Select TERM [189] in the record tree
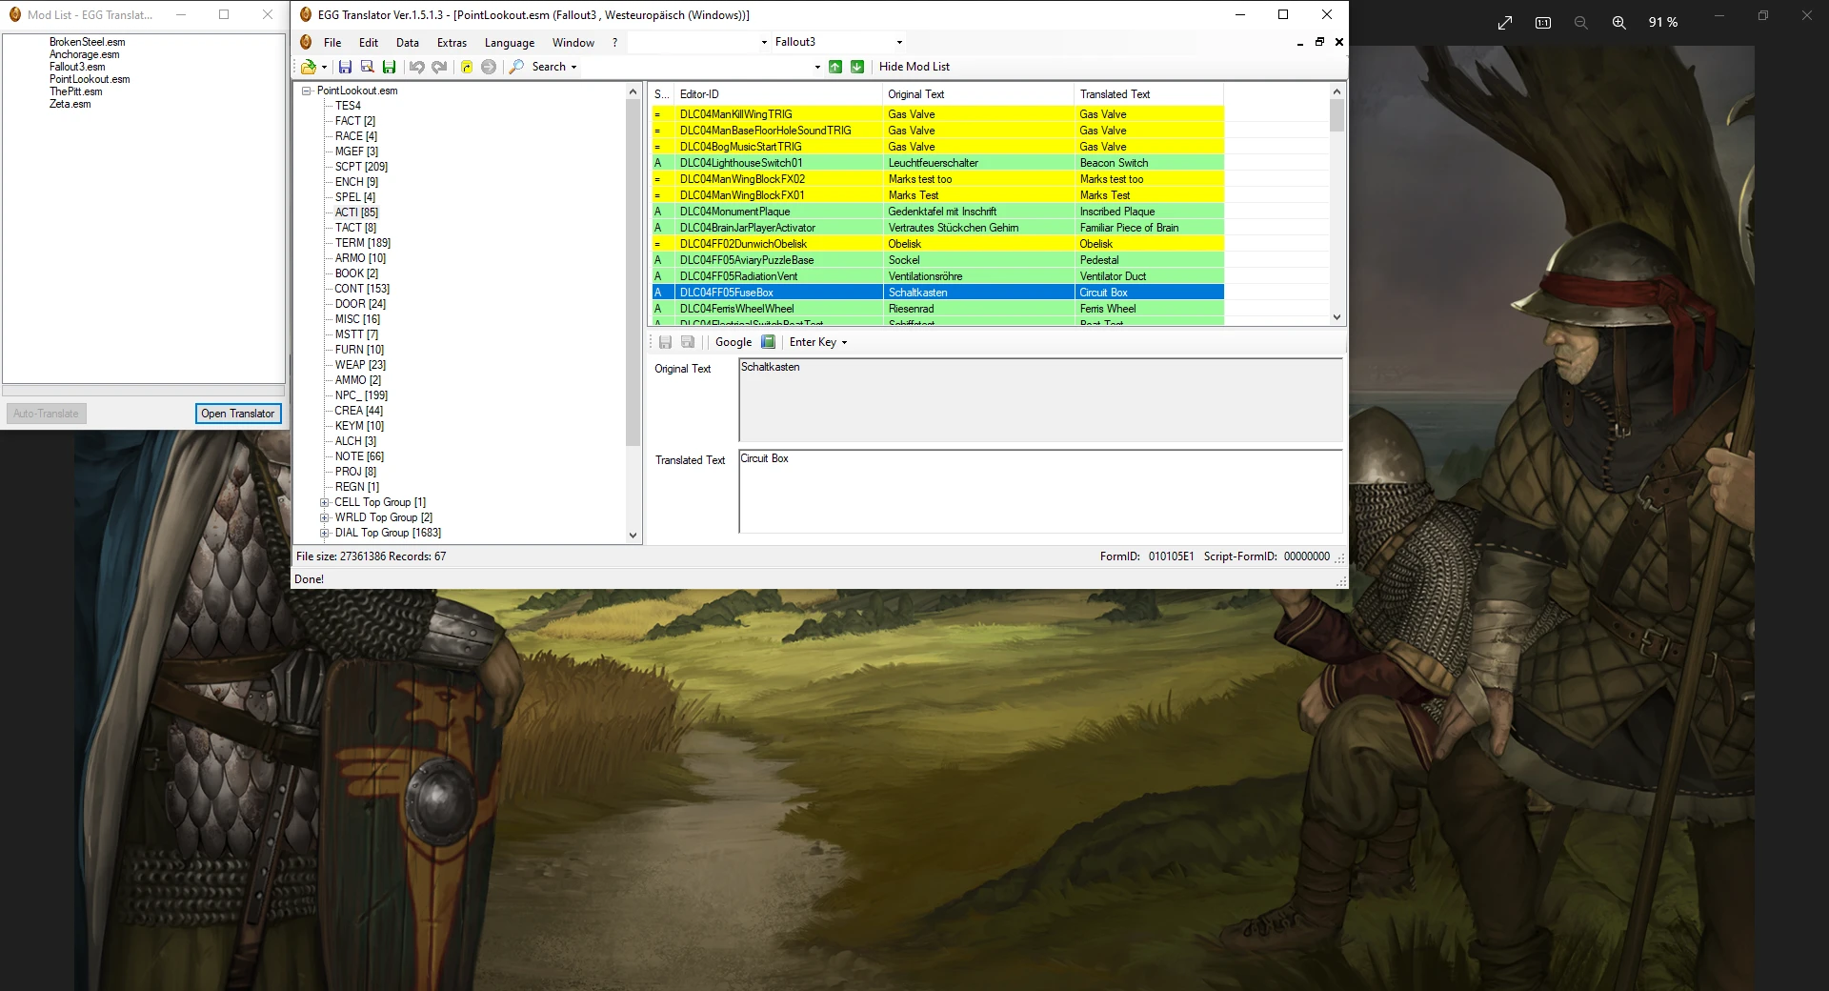The width and height of the screenshot is (1829, 991). coord(363,243)
